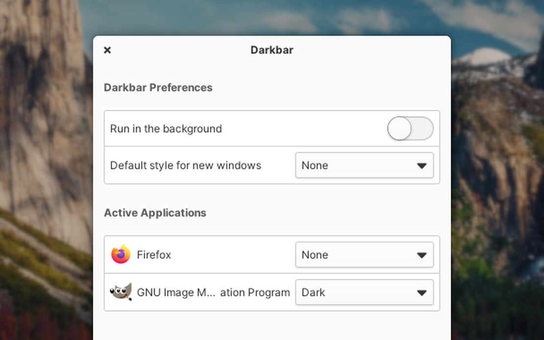Open Default style for new windows dropdown
544x340 pixels.
364,165
